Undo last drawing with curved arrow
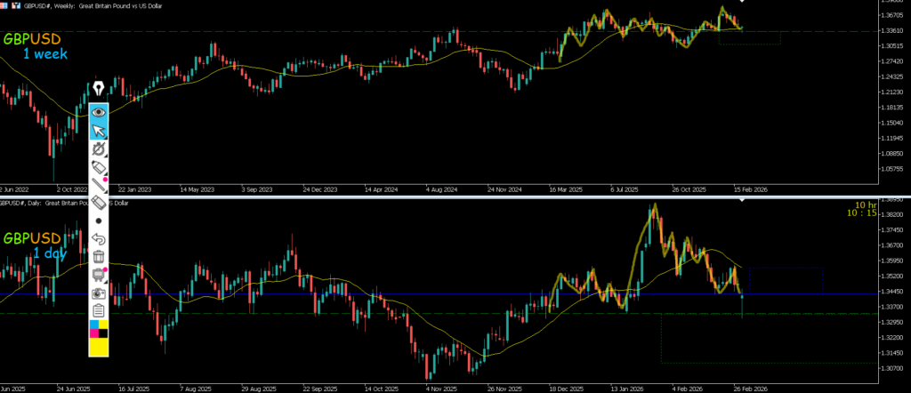 (99, 238)
